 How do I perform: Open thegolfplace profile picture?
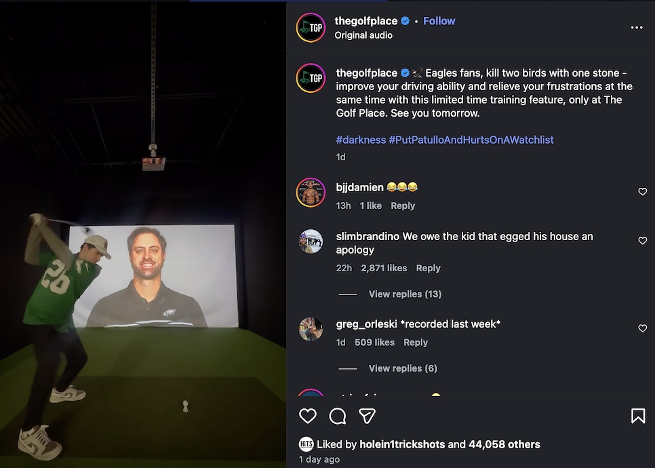[x=311, y=28]
